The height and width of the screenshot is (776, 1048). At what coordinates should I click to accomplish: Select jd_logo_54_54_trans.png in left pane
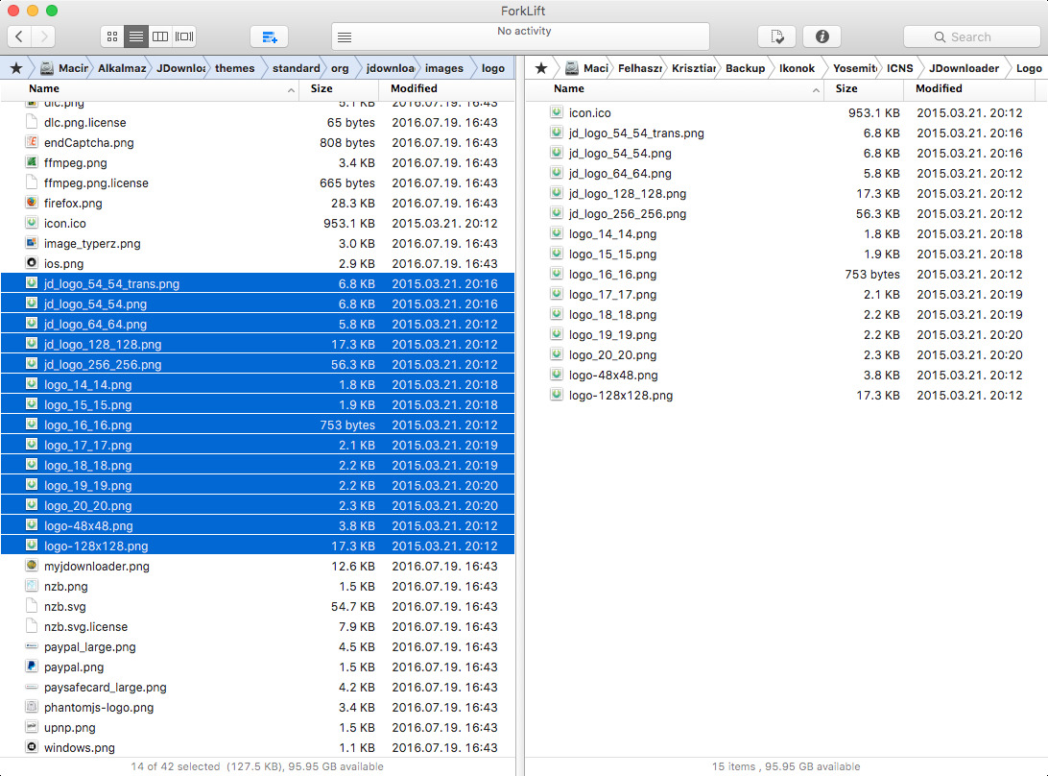click(258, 283)
